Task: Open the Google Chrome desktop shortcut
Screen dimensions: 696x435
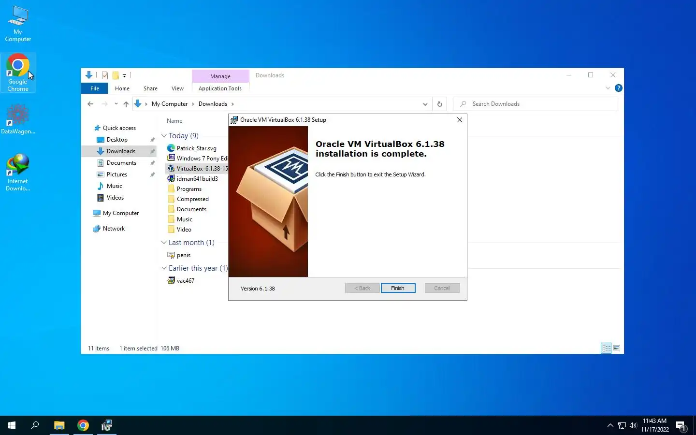Action: 18,73
